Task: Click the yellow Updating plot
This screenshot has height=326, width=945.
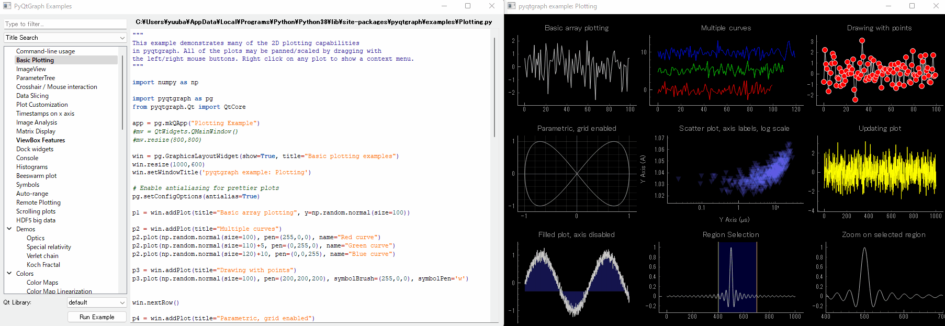Action: 880,173
